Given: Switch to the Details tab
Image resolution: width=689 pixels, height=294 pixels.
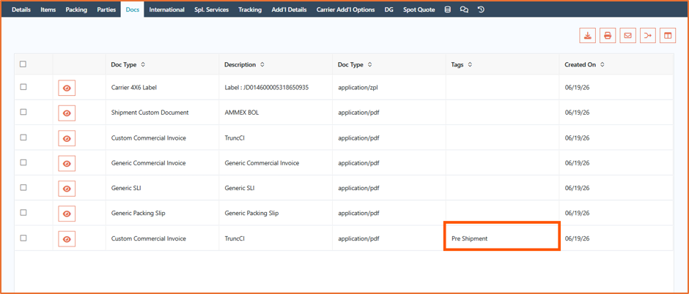Looking at the screenshot, I should pos(21,10).
